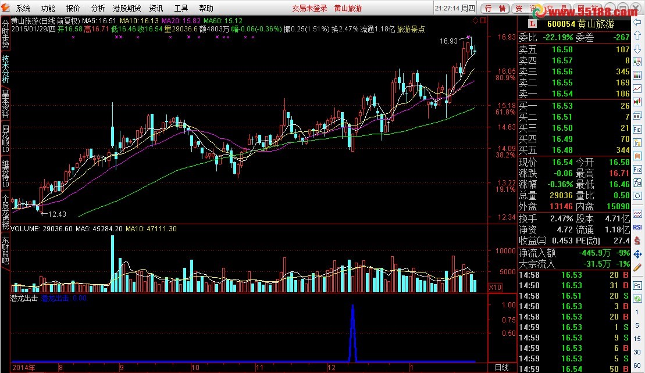This screenshot has height=373, width=645.
Task: Click the application logo in the title bar
Action: coord(6,8)
